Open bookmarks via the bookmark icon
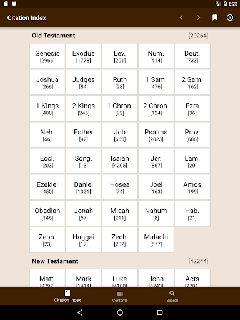 coord(215,17)
